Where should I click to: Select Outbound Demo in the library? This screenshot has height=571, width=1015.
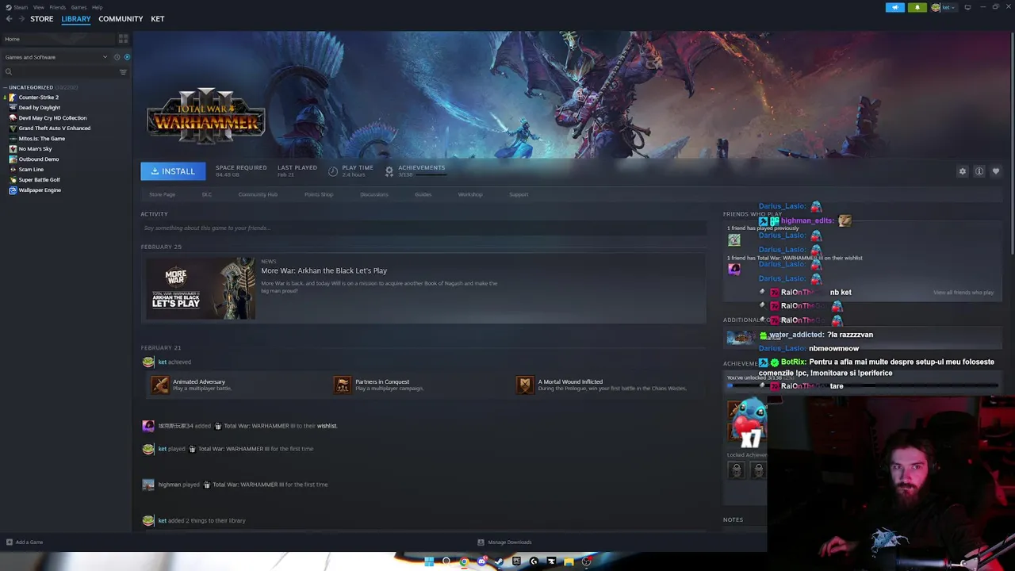coord(38,159)
